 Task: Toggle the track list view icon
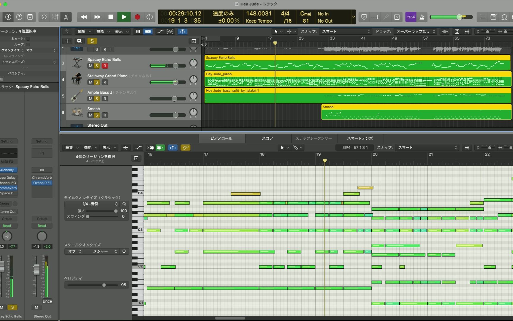[148, 32]
